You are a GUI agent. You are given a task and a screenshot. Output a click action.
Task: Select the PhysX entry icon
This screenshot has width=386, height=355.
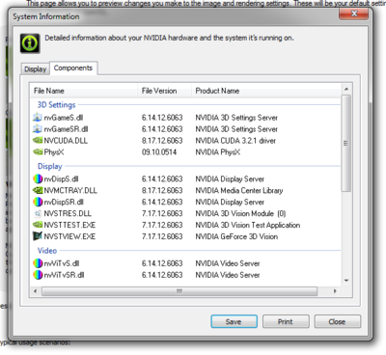pyautogui.click(x=38, y=152)
